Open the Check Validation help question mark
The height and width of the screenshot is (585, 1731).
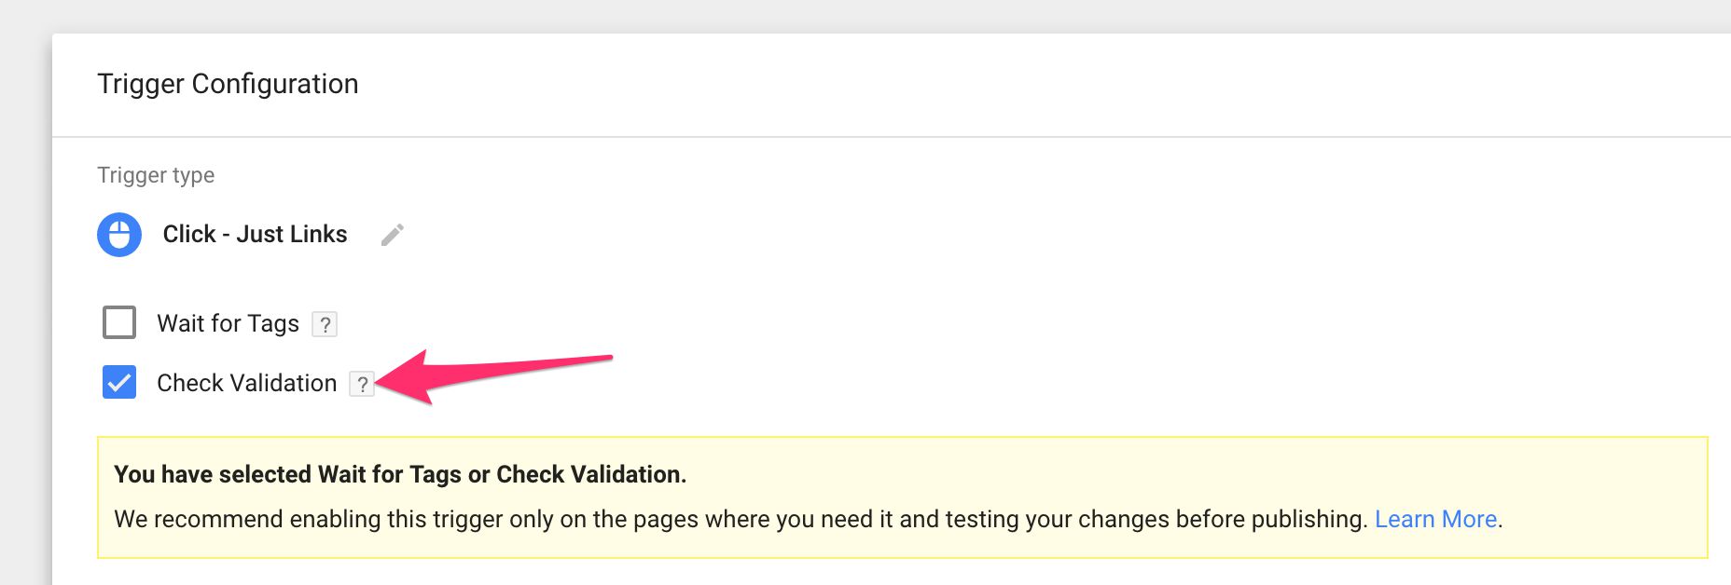pyautogui.click(x=362, y=384)
